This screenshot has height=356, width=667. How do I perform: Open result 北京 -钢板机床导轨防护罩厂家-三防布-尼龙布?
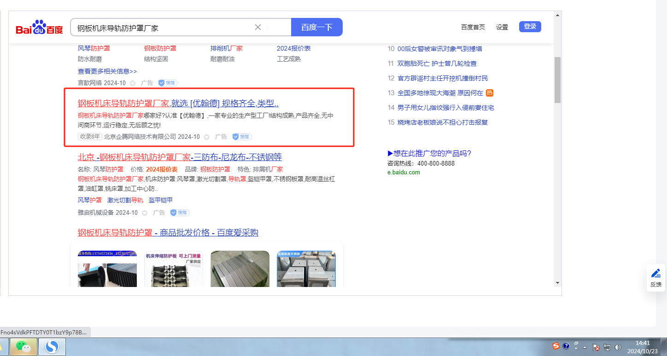180,157
